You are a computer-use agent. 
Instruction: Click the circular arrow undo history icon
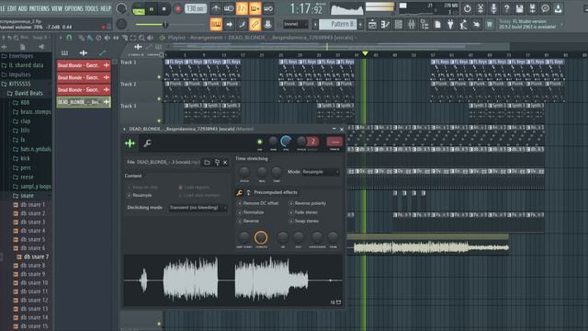click(x=468, y=8)
